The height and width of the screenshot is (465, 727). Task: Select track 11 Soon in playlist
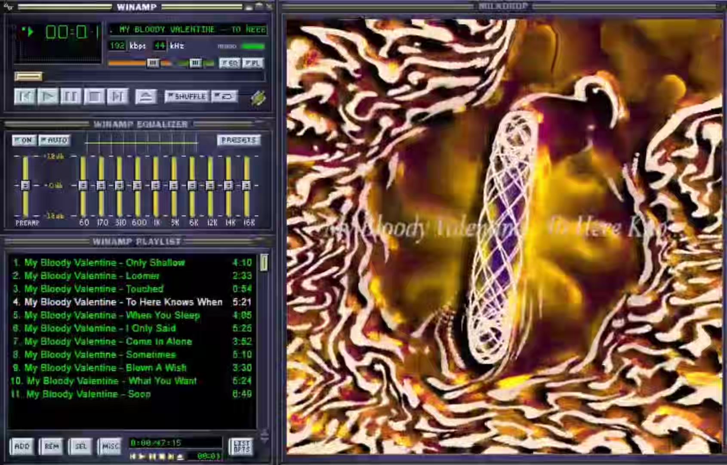tap(132, 394)
